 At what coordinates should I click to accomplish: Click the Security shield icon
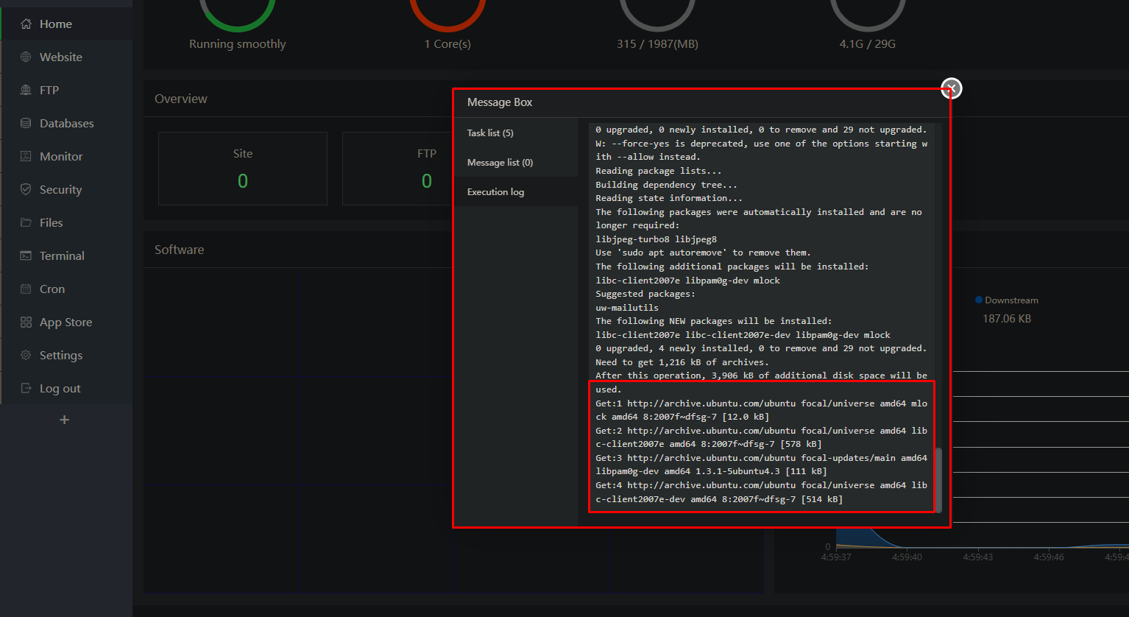[26, 190]
